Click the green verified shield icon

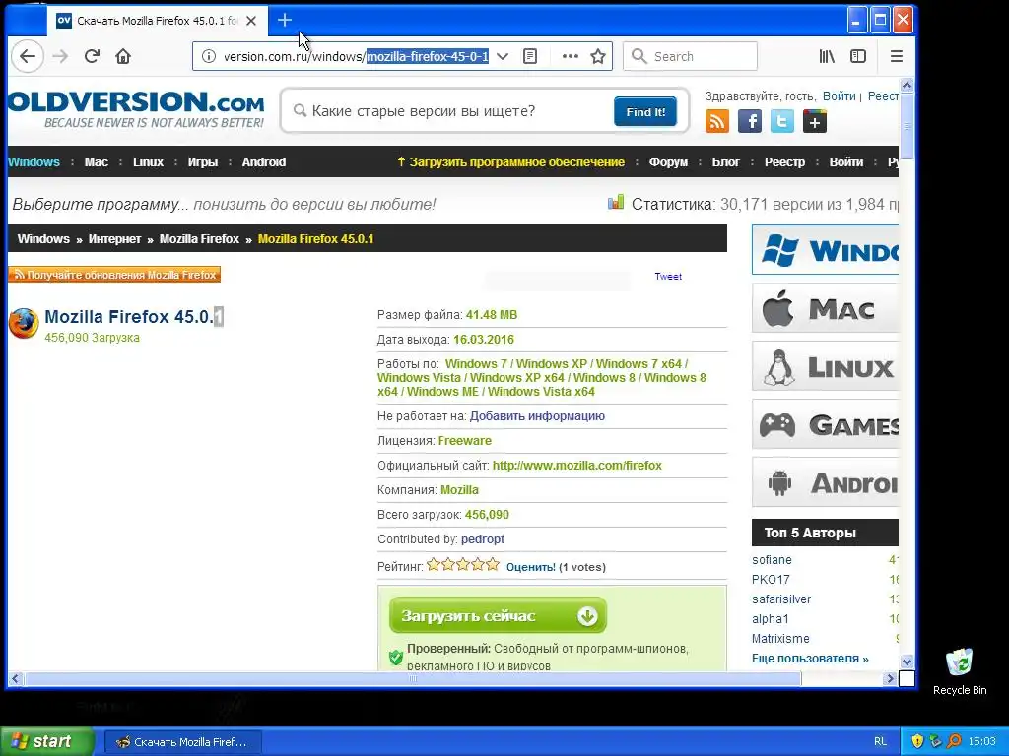click(x=396, y=657)
